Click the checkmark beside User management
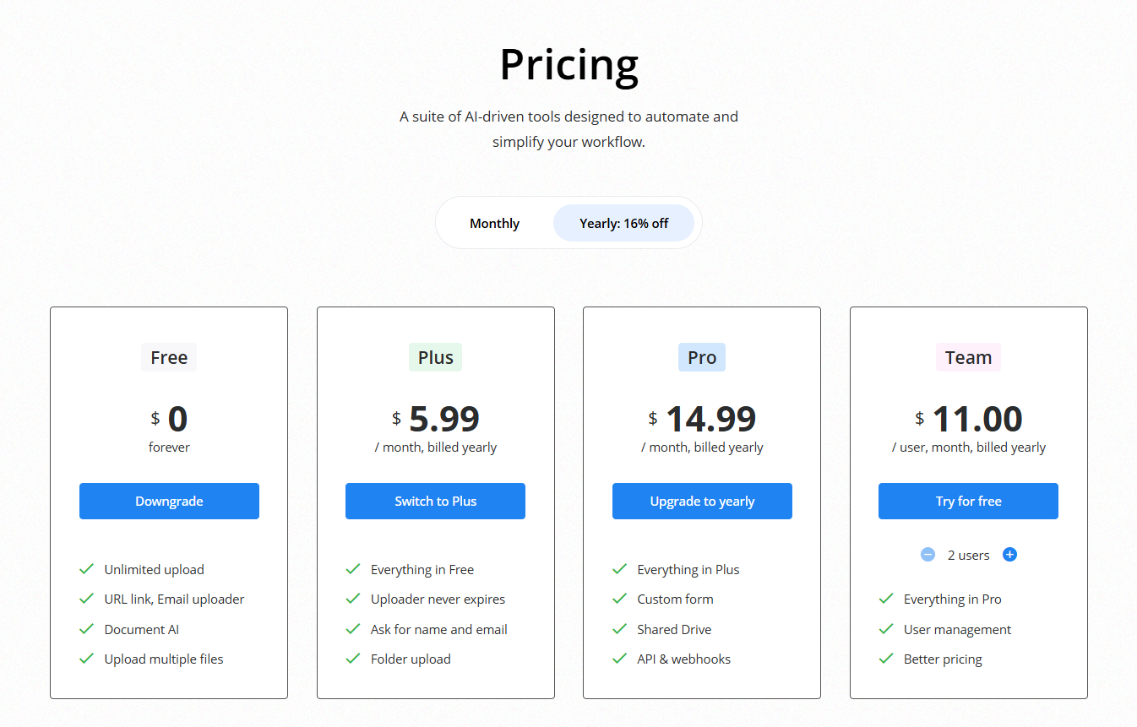This screenshot has width=1137, height=727. pyautogui.click(x=886, y=629)
